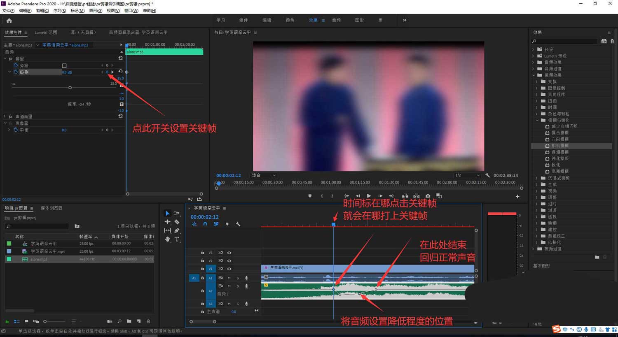The height and width of the screenshot is (337, 618).
Task: Step forward one frame
Action: 380,196
